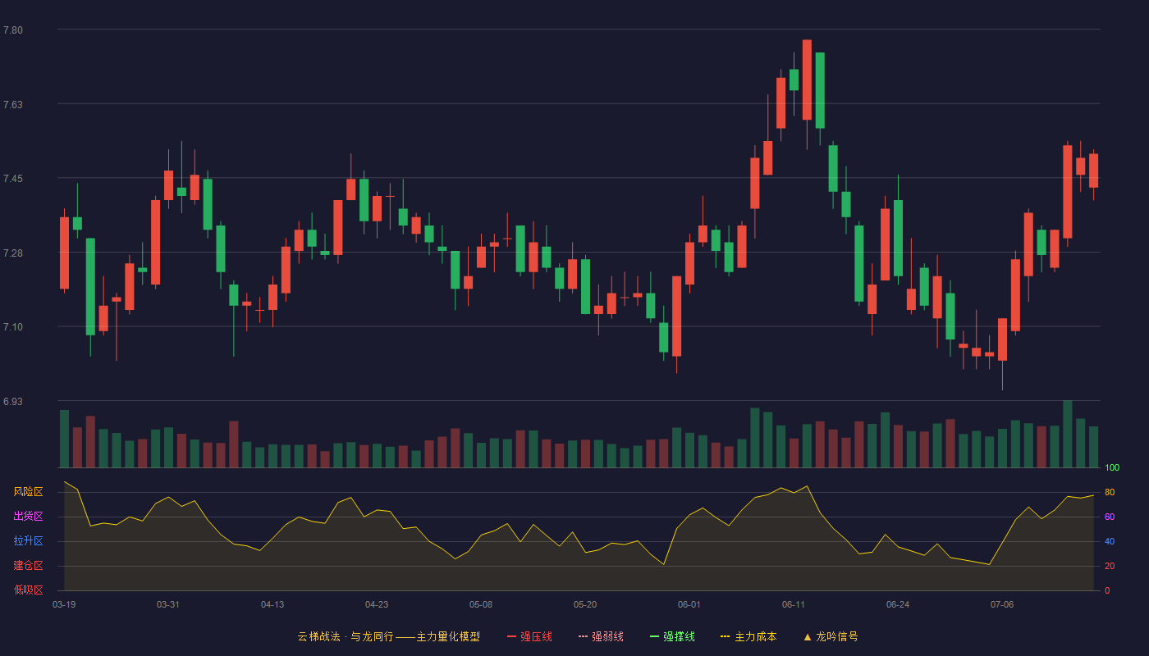Click the 7.10 price axis label
1149x656 pixels.
[x=13, y=327]
